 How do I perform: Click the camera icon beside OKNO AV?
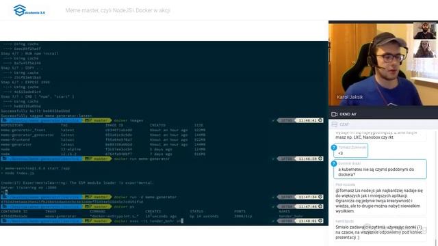334,114
